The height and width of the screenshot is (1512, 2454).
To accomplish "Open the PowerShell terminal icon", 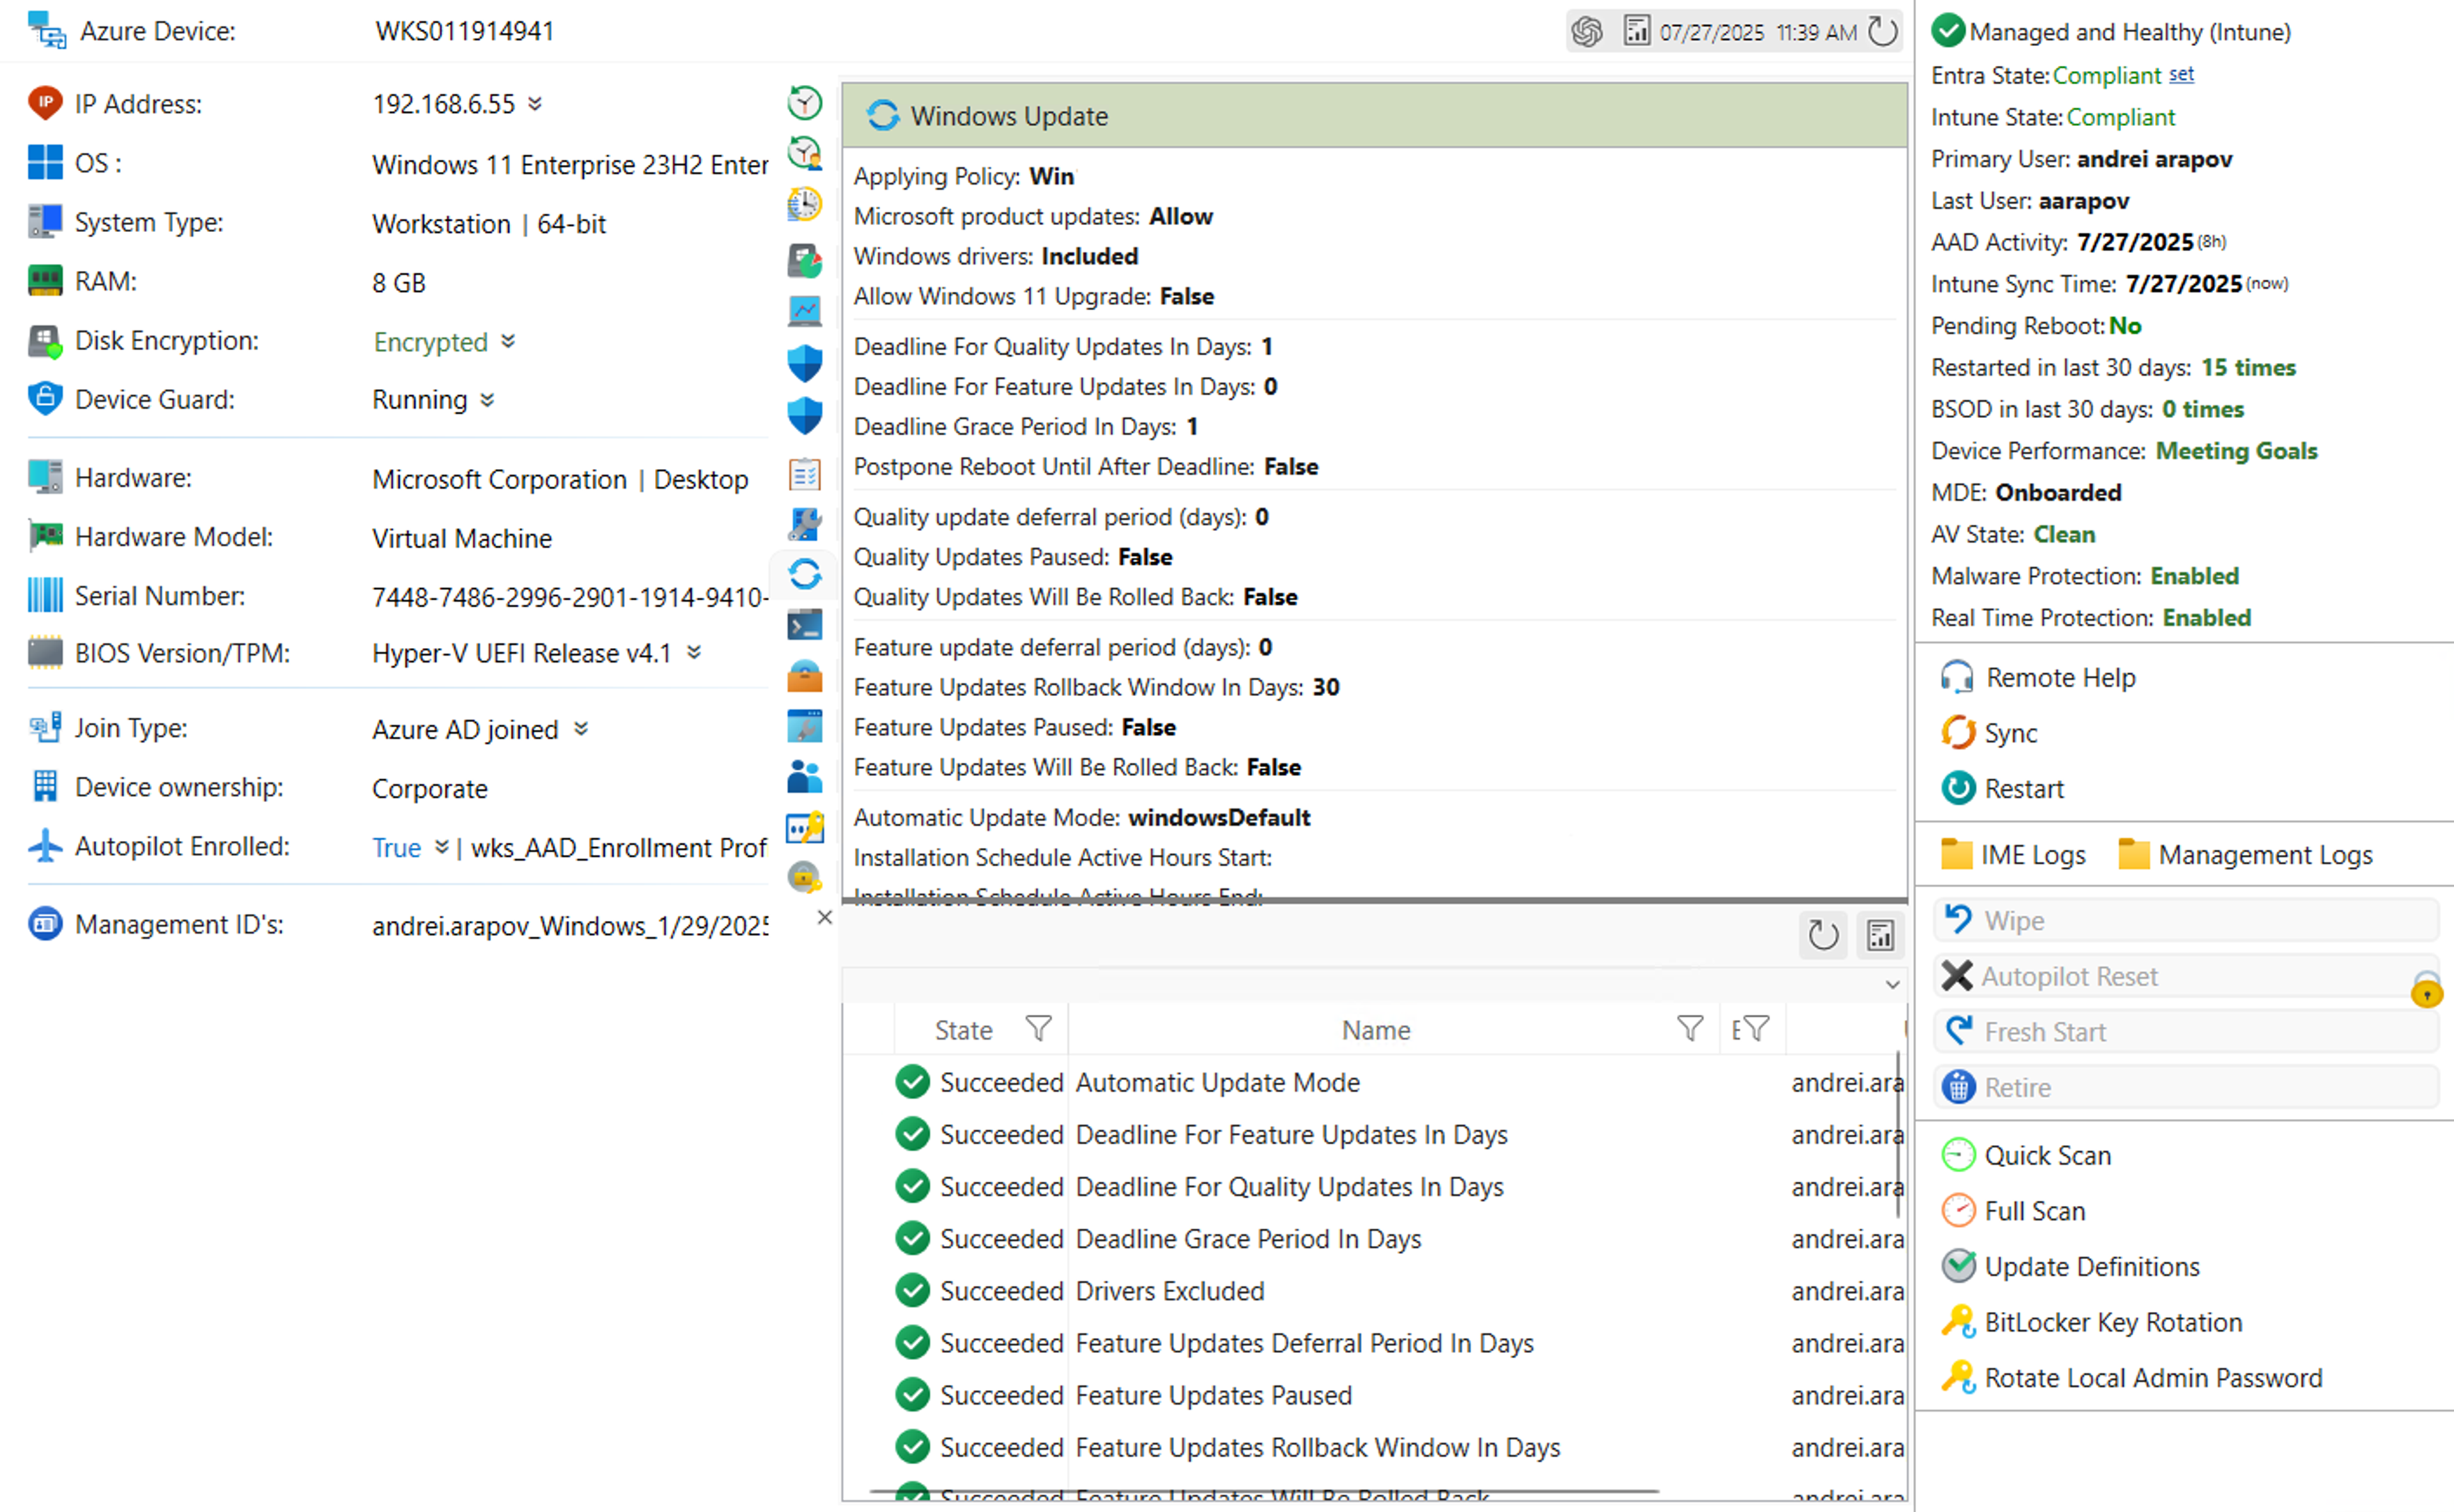I will 804,625.
